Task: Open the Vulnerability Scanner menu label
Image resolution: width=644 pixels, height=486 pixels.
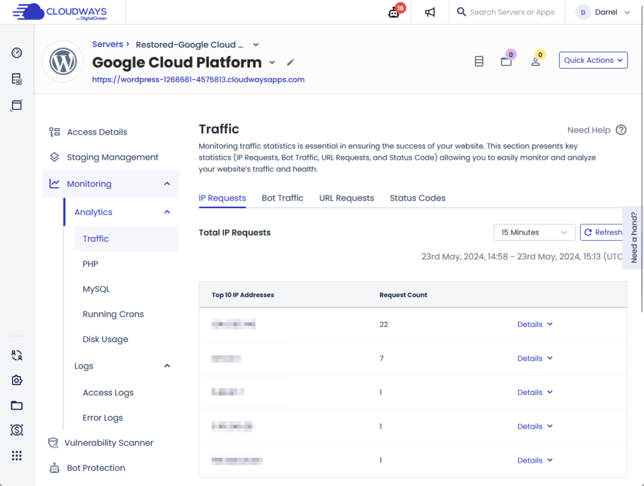Action: pyautogui.click(x=109, y=443)
